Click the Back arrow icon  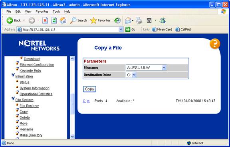(10, 20)
